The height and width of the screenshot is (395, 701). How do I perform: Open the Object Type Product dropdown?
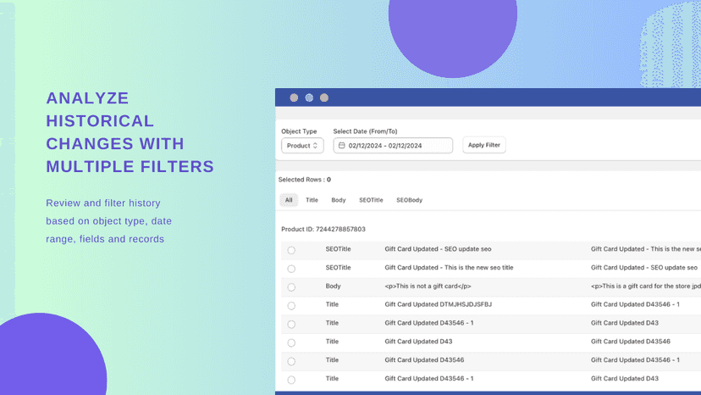(302, 146)
